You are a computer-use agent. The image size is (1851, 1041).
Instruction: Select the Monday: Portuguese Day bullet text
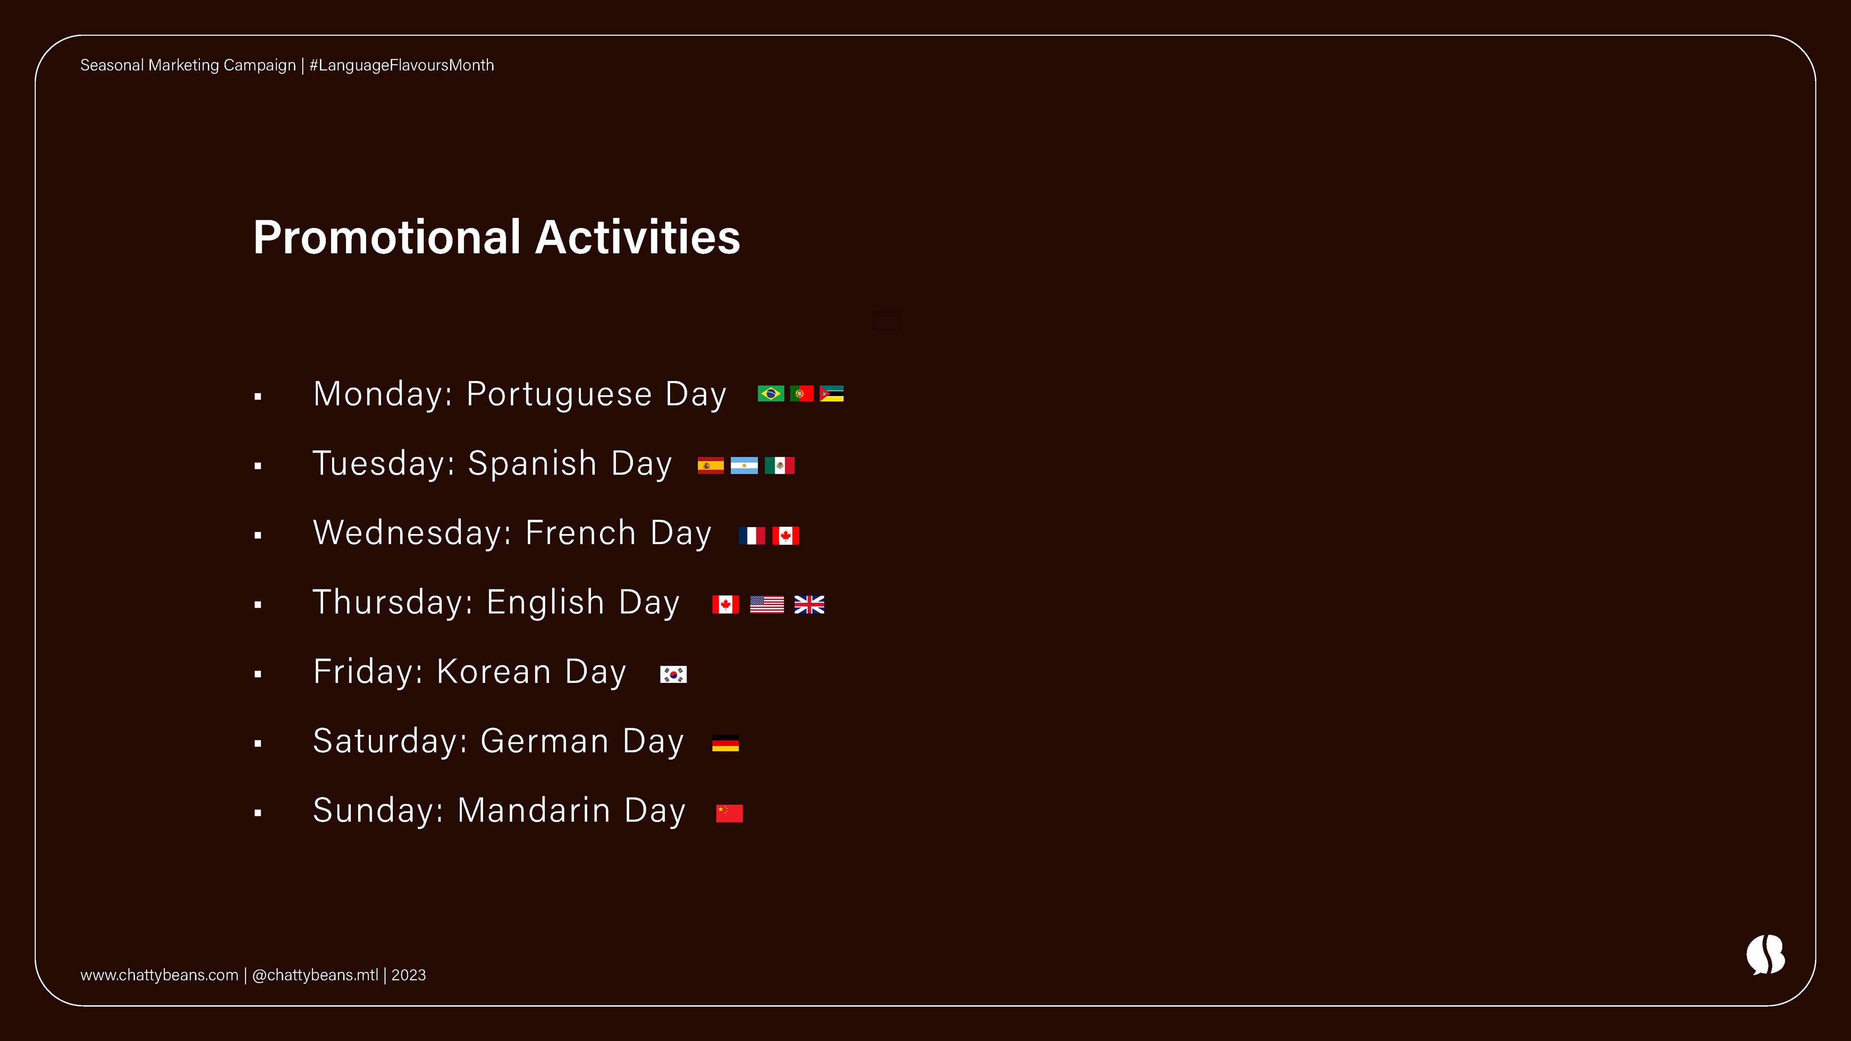click(520, 394)
